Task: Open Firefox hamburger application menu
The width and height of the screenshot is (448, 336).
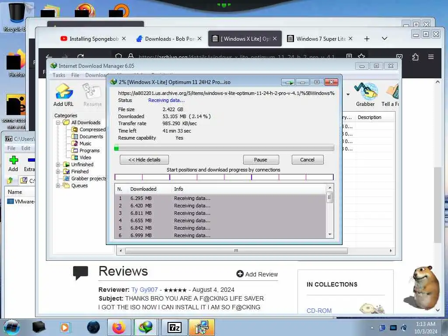Action: click(x=431, y=57)
